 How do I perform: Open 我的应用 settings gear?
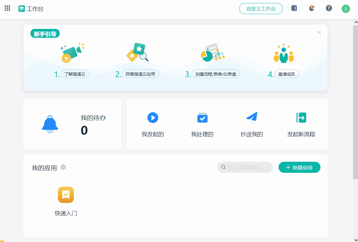(x=63, y=167)
